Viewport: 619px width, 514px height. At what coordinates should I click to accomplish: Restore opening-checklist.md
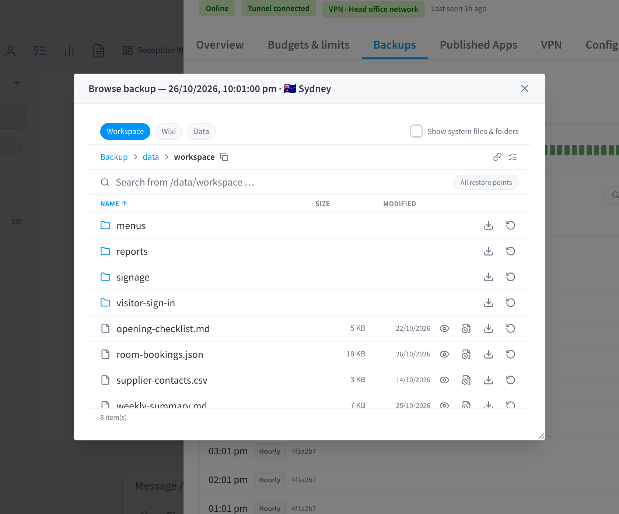click(511, 328)
